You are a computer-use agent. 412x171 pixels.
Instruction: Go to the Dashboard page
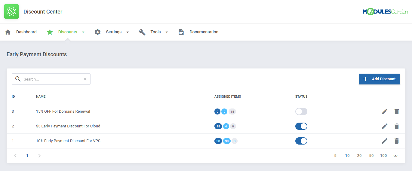click(x=26, y=32)
